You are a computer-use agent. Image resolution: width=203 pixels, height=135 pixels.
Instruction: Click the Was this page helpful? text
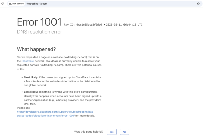tap(89, 132)
